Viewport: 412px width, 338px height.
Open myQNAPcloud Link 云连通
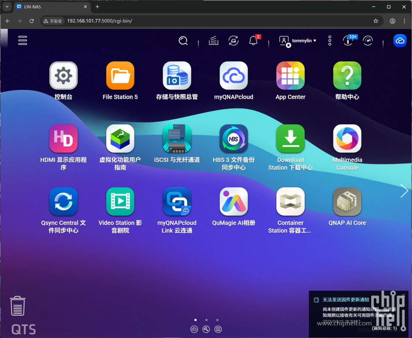[x=177, y=202]
